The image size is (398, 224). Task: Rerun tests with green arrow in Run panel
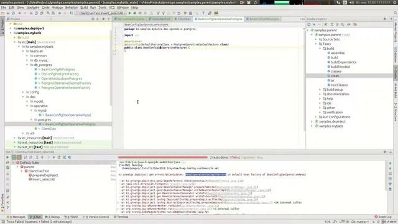[x=7, y=157]
